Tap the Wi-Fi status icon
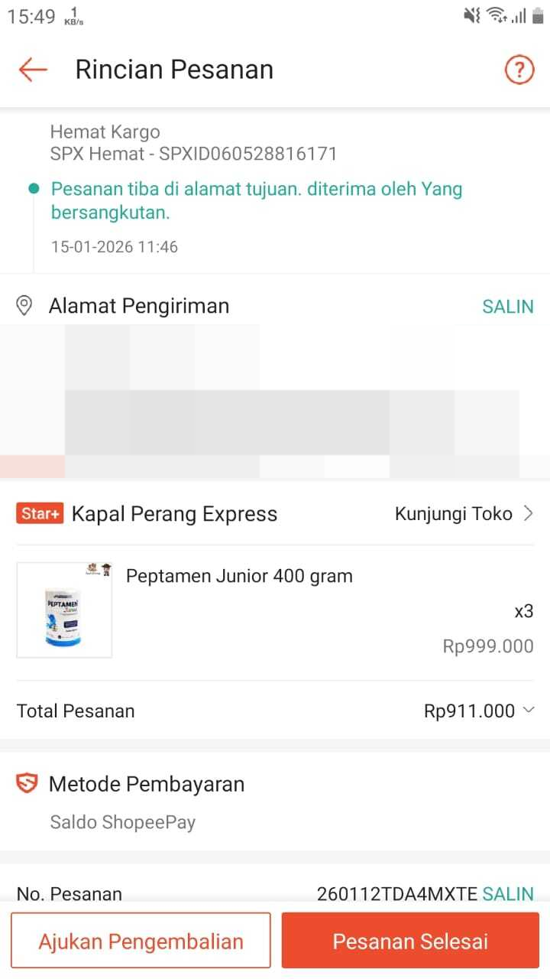 (497, 15)
